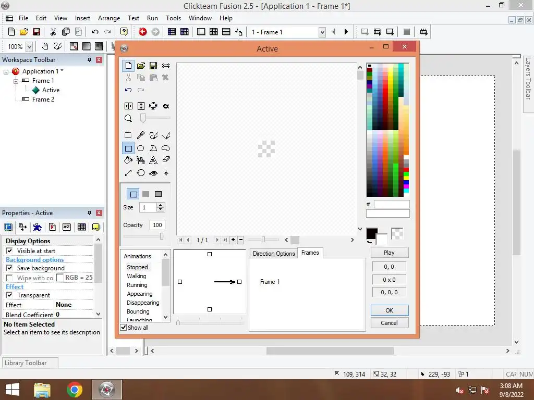Click the Effect 'None' property value
Viewport: 534px width, 400px height.
[x=74, y=305]
